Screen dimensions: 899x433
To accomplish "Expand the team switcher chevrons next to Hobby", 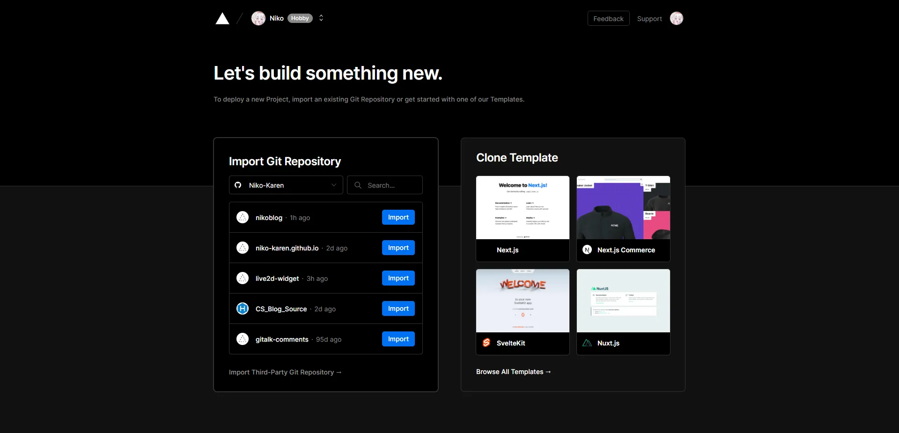I will click(x=321, y=18).
